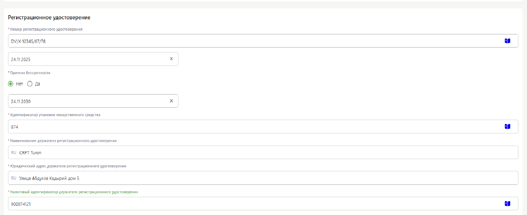Focus the tax identifier field 900074121
Screen dimensions: 527x215
(238, 204)
